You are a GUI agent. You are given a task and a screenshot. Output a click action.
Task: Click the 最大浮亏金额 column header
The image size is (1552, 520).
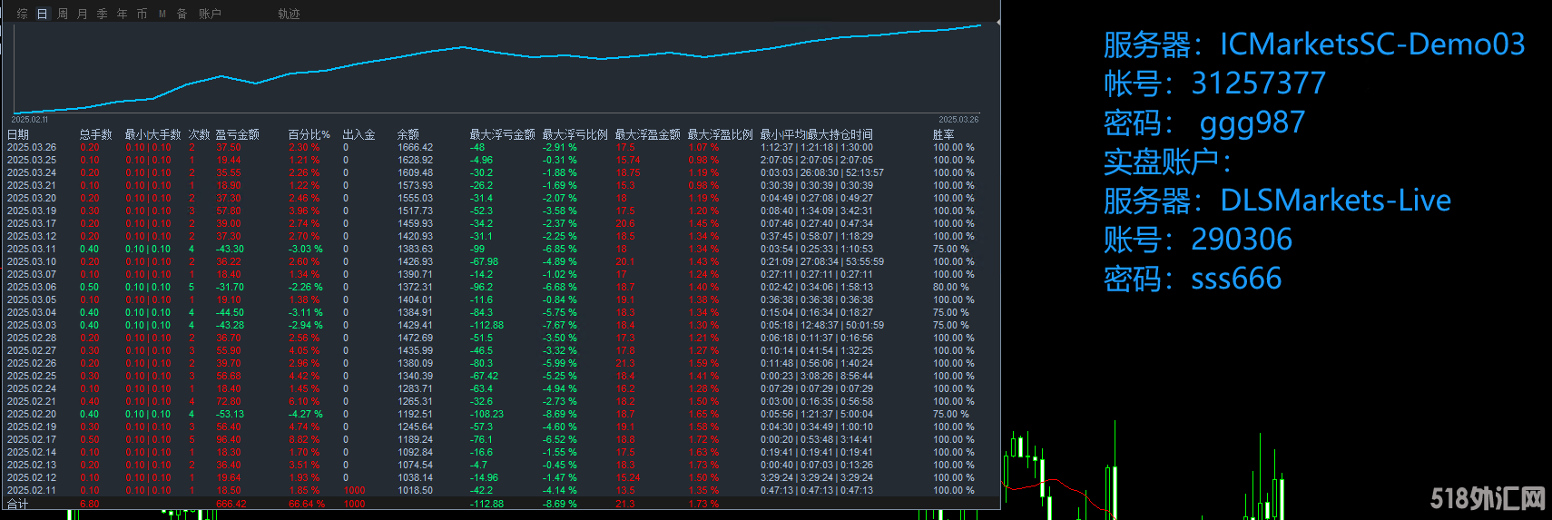click(502, 134)
